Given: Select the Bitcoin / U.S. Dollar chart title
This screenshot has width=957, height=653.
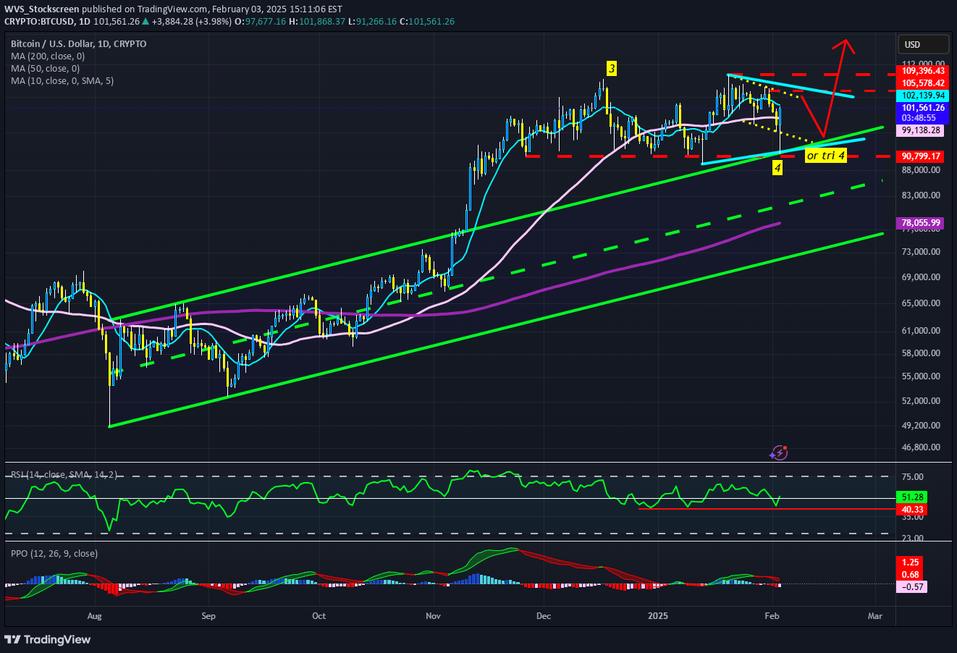Looking at the screenshot, I should (x=78, y=44).
